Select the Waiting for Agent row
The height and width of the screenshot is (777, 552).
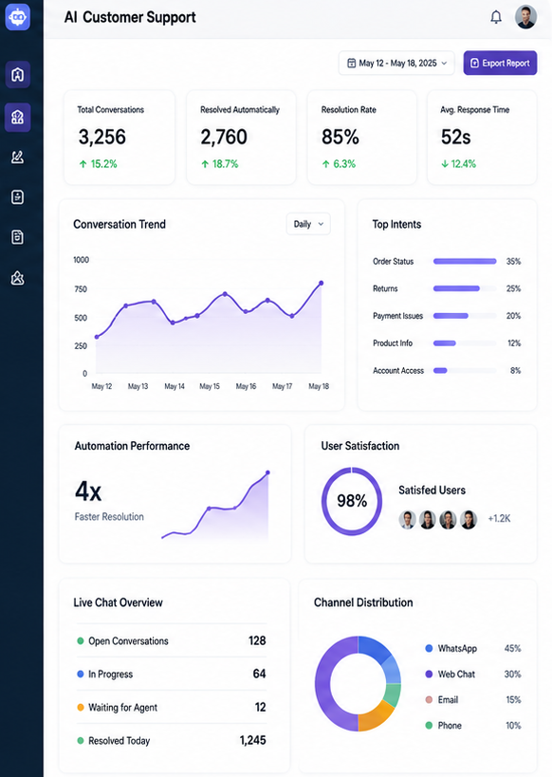172,707
